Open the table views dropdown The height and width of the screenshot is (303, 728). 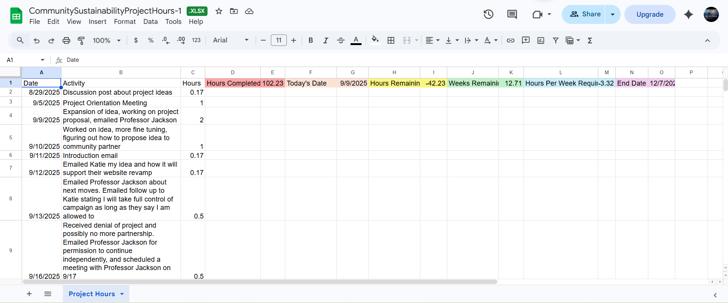pyautogui.click(x=573, y=41)
